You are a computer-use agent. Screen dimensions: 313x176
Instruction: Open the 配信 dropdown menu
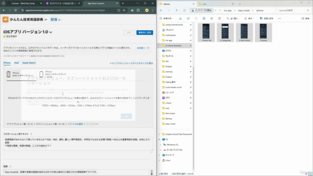55,20
